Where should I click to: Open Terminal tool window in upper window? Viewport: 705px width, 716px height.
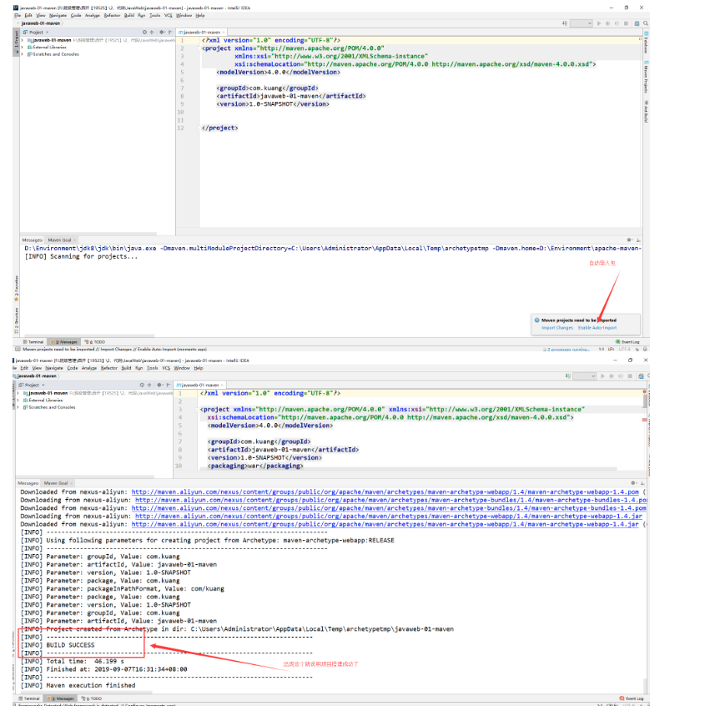[x=33, y=342]
